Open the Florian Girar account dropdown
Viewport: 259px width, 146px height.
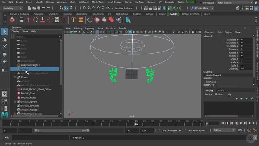[x=202, y=8]
